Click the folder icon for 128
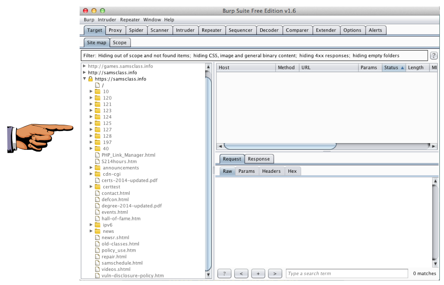Image resolution: width=444 pixels, height=285 pixels. coord(98,136)
